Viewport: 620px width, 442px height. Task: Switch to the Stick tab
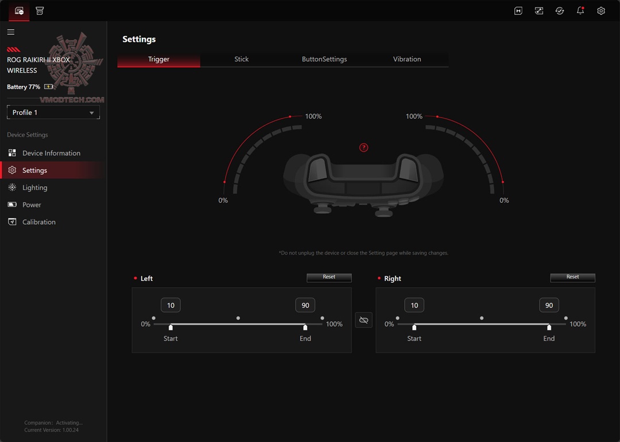[x=241, y=59]
